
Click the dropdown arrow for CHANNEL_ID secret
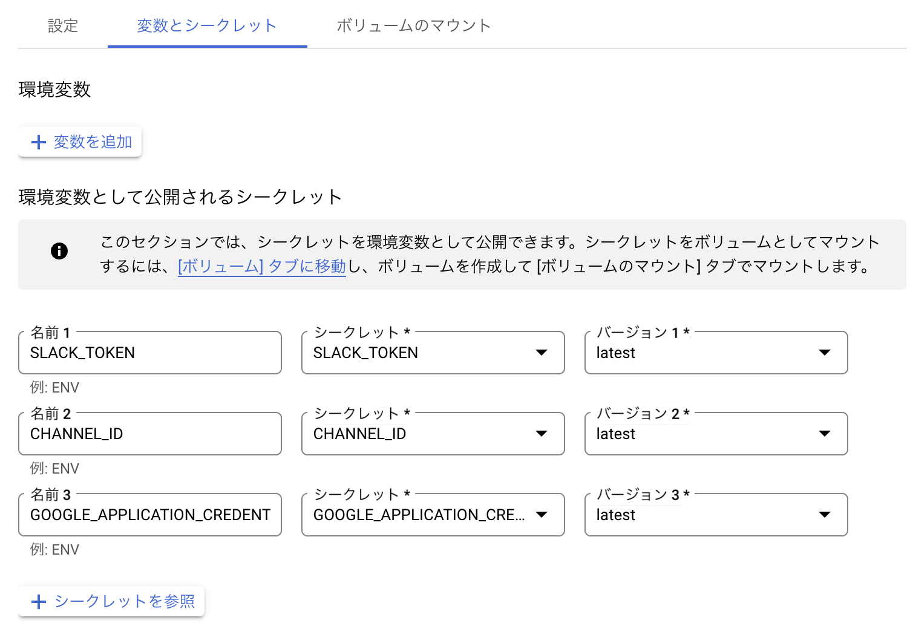[x=542, y=434]
